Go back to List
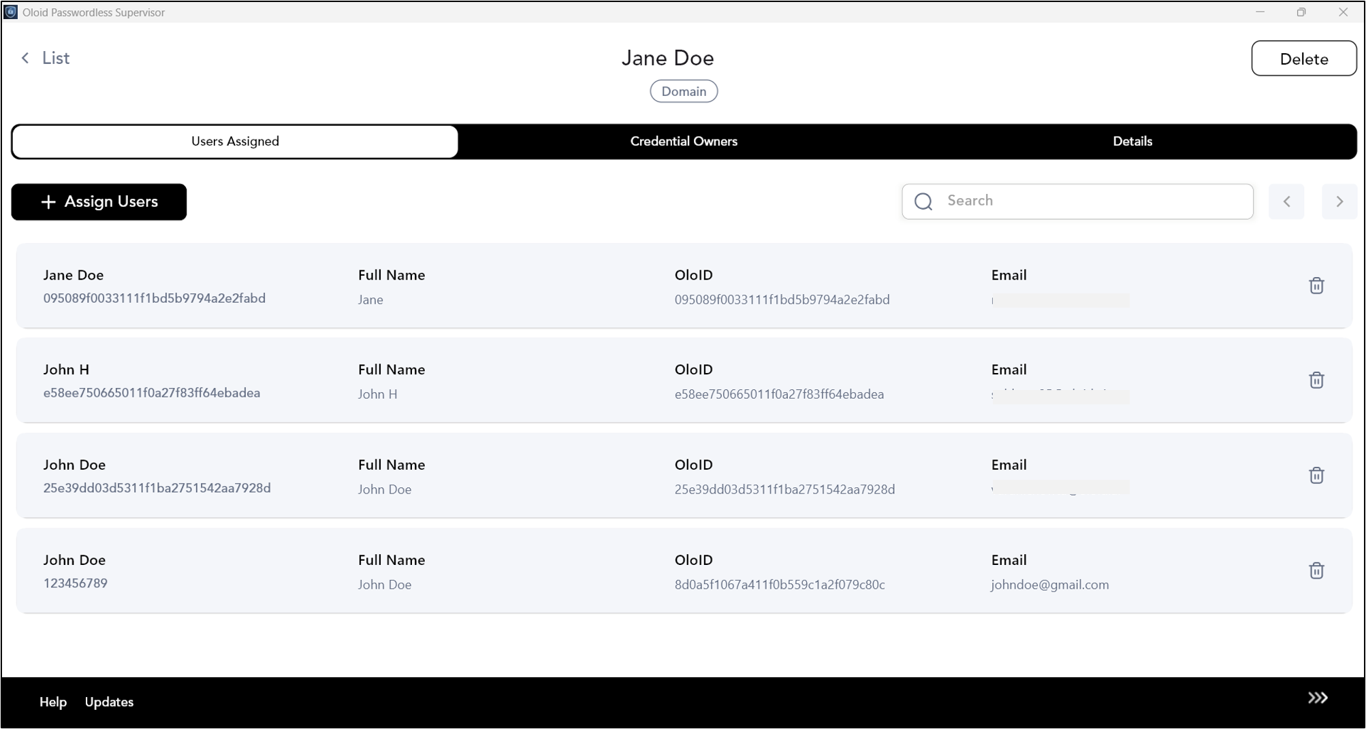The height and width of the screenshot is (729, 1366). pos(46,59)
